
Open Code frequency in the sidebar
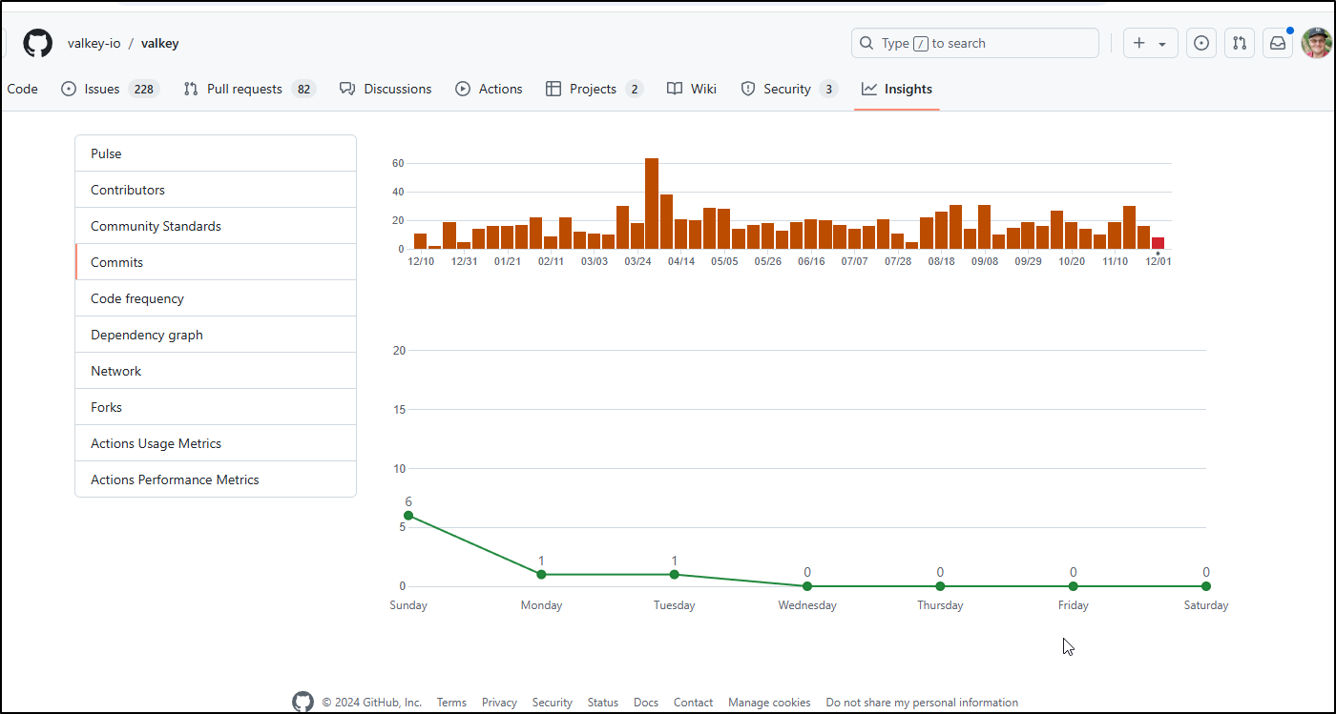216,298
